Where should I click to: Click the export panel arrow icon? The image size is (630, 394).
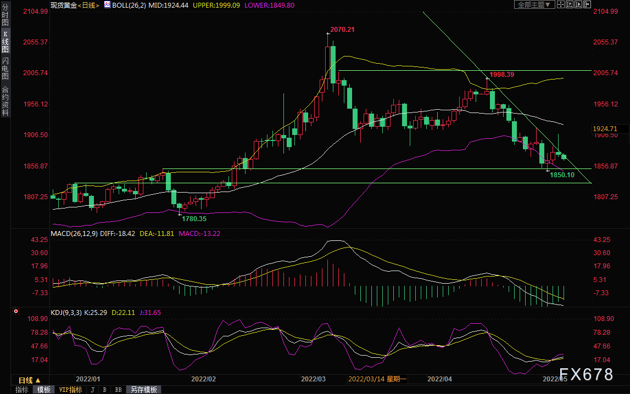(x=587, y=4)
